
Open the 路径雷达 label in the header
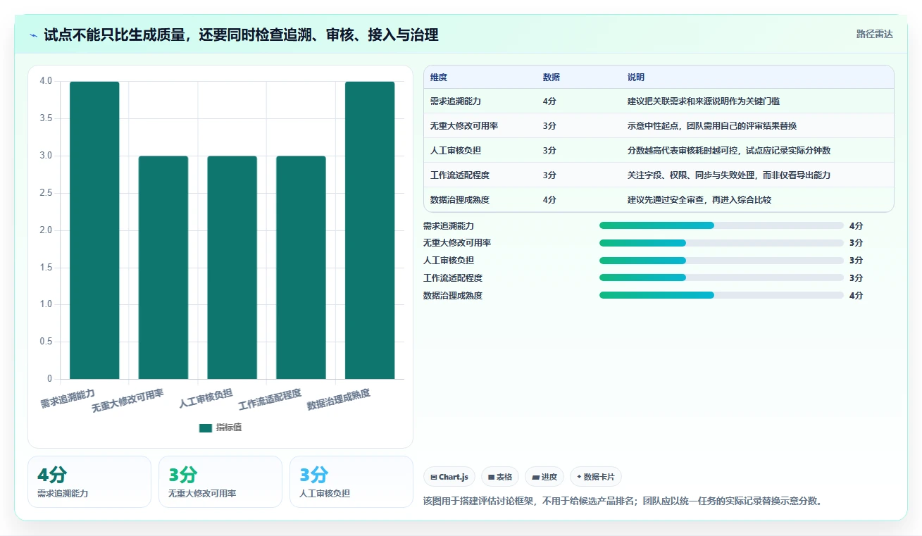tap(875, 34)
